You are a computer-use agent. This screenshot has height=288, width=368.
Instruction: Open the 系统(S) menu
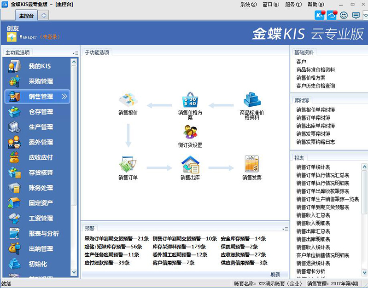[248, 5]
